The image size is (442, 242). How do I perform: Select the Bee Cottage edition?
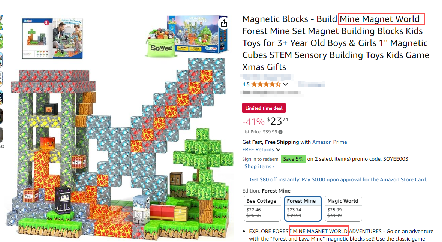click(x=262, y=209)
